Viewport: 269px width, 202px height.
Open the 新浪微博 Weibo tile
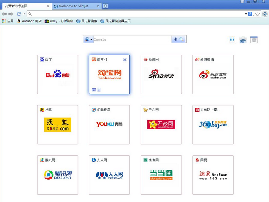click(213, 75)
